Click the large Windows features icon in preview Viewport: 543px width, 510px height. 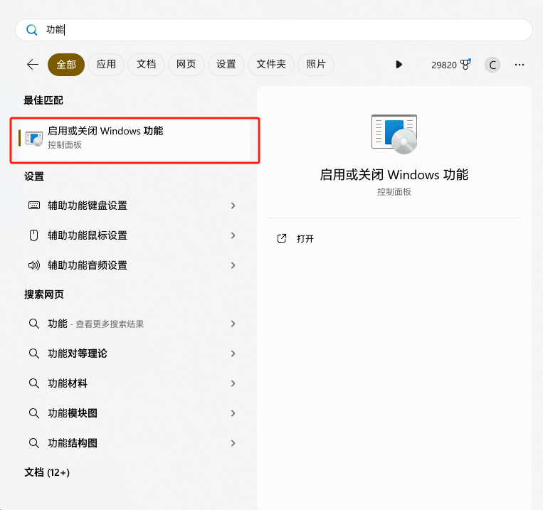394,134
